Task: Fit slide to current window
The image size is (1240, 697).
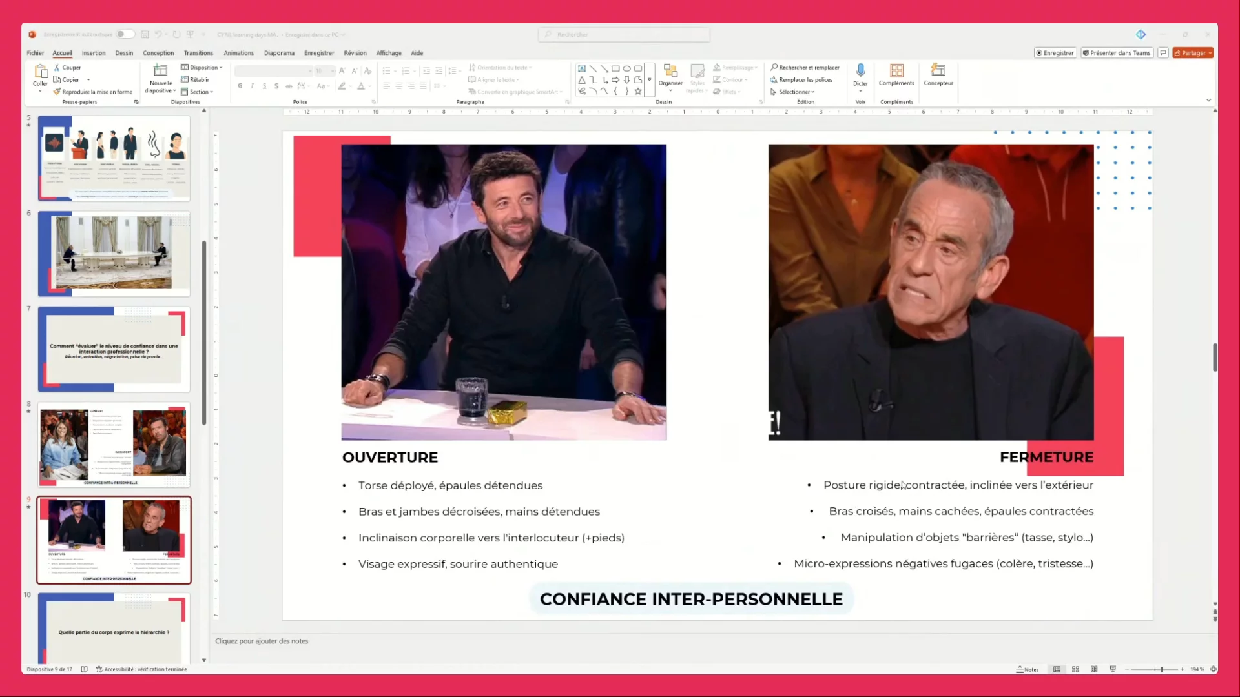Action: [1214, 669]
